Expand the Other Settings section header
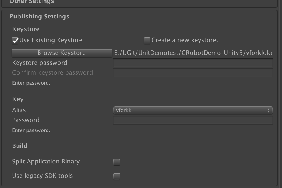 [32, 2]
